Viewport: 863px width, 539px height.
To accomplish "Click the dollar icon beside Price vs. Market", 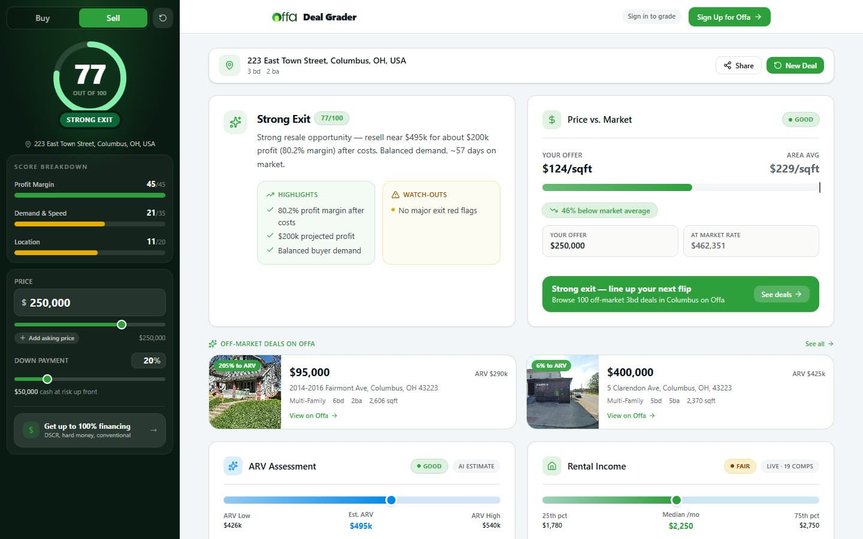I will pos(552,120).
